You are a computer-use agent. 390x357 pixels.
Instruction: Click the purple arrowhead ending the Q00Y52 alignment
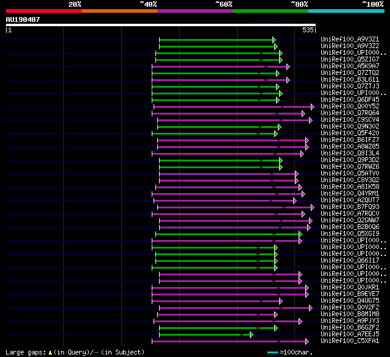tap(313, 107)
